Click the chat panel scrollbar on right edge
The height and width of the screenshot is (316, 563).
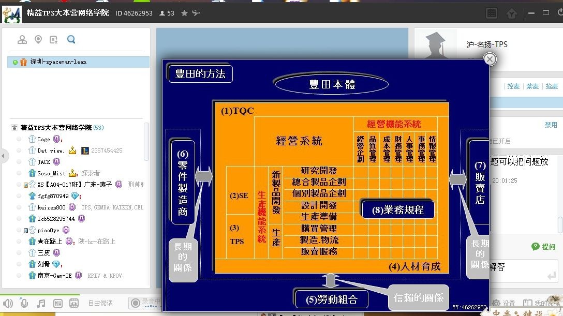click(x=560, y=225)
